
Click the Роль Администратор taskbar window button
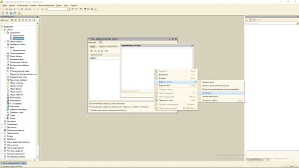[14, 163]
